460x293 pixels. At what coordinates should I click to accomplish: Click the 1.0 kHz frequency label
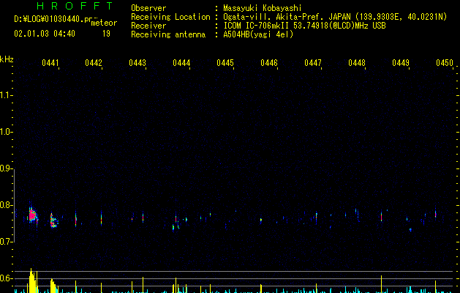click(6, 132)
